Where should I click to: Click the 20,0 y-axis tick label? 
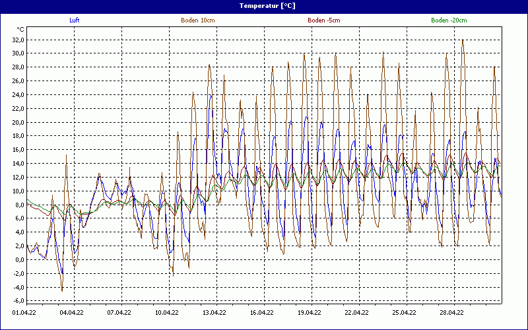click(16, 122)
